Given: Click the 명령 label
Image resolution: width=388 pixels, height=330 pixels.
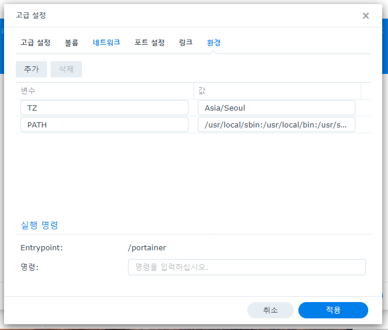Looking at the screenshot, I should pyautogui.click(x=30, y=267).
